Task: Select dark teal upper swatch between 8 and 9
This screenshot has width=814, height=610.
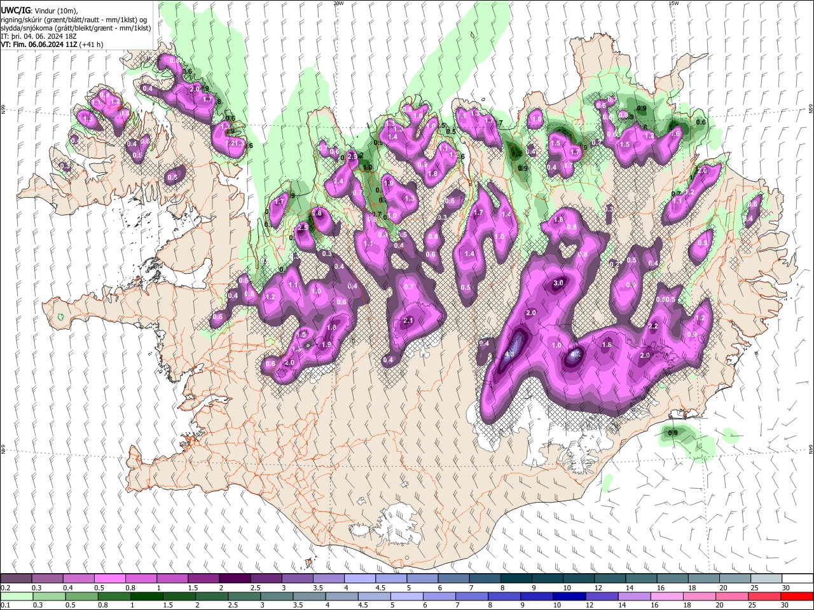Action: tap(516, 578)
